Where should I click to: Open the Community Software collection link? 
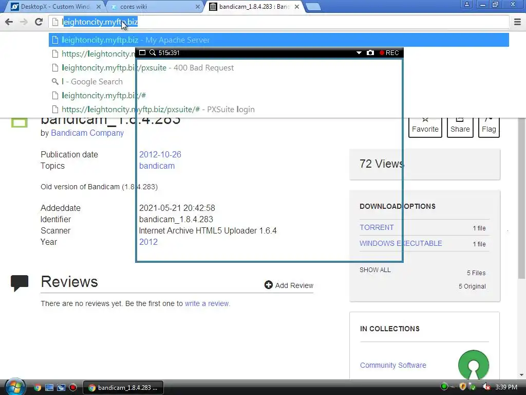click(x=393, y=365)
